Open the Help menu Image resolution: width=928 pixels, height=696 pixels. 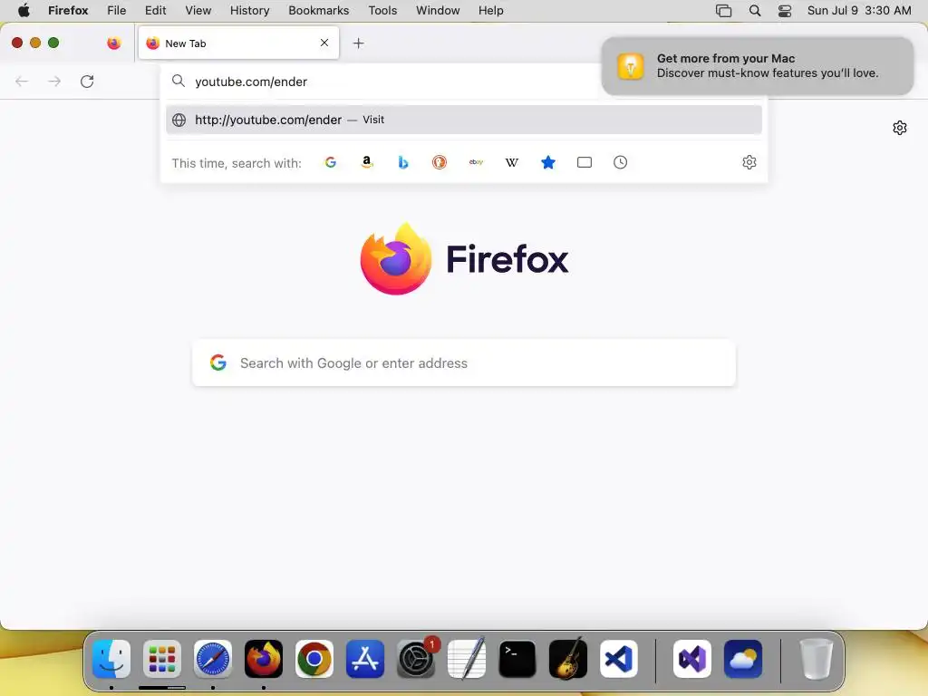pos(491,10)
